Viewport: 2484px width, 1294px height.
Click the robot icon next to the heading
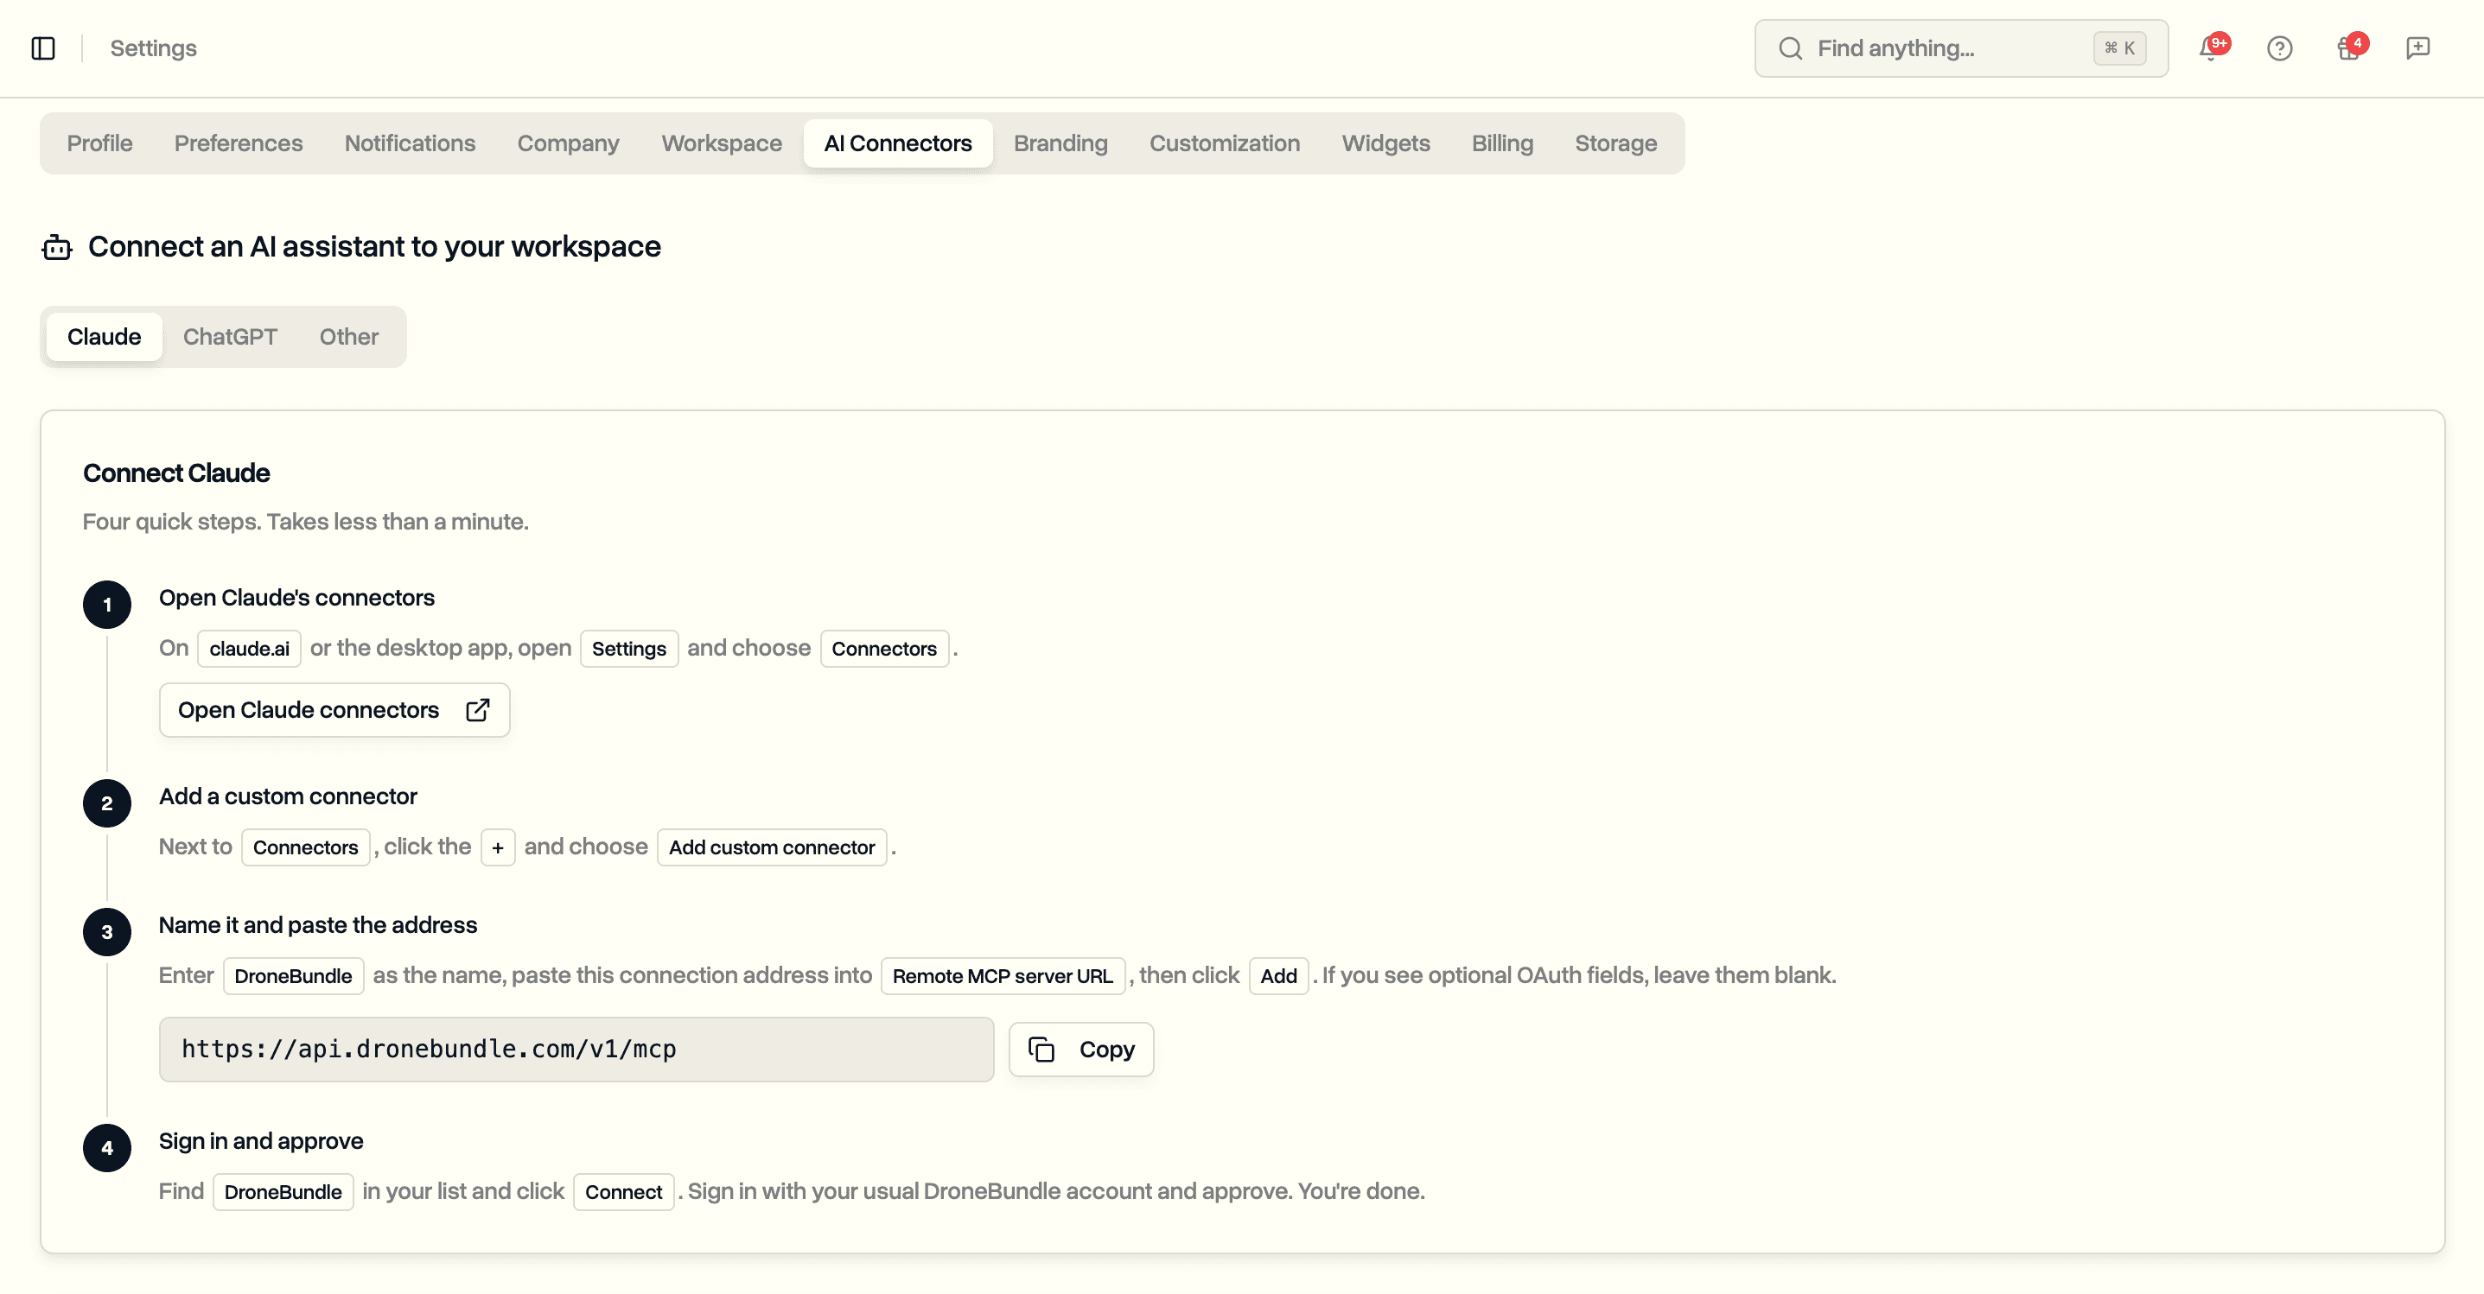[x=57, y=248]
